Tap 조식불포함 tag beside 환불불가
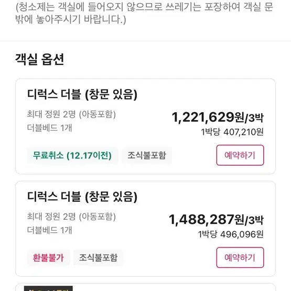The width and height of the screenshot is (291, 291). click(98, 257)
